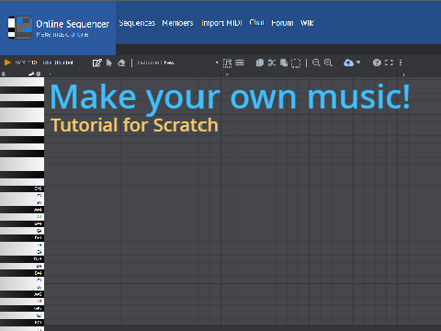Open the instrument selection dropdown

[x=177, y=63]
